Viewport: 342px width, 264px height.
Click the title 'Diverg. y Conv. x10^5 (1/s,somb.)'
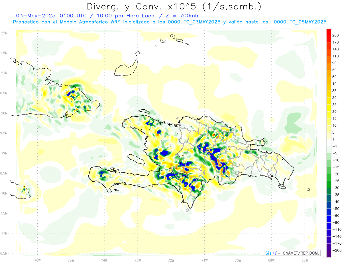pyautogui.click(x=174, y=7)
